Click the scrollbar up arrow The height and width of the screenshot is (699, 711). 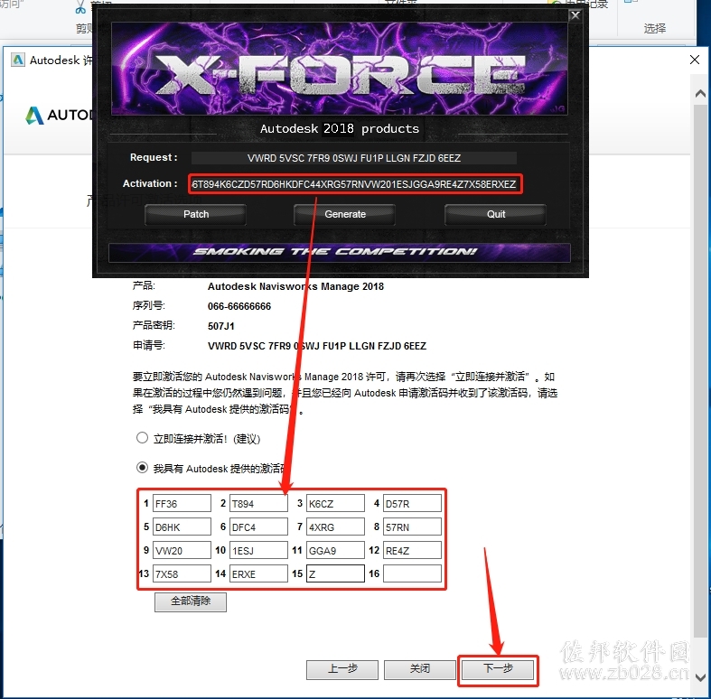(700, 93)
